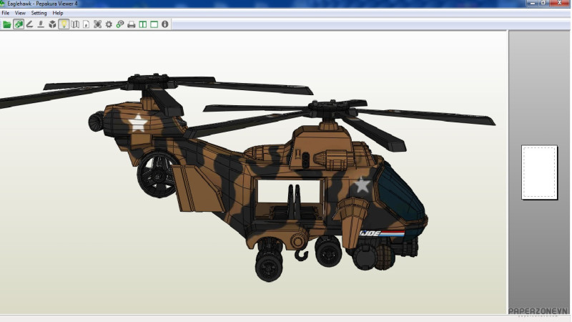
Task: Click the edge ID number (#) icon
Action: pos(41,24)
